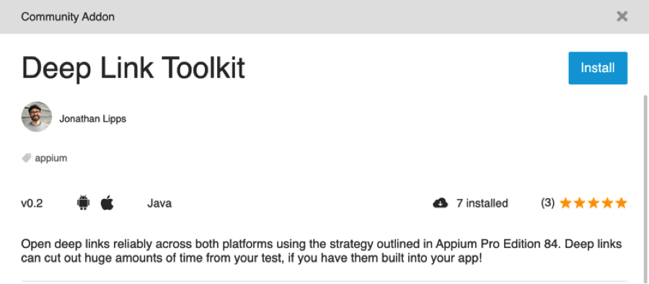Click the tag icon beside appium
The image size is (649, 284).
pyautogui.click(x=27, y=158)
